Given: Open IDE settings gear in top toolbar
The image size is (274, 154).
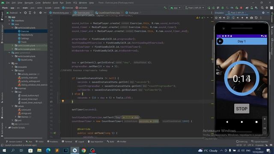Looking at the screenshot, I should click(x=267, y=8).
